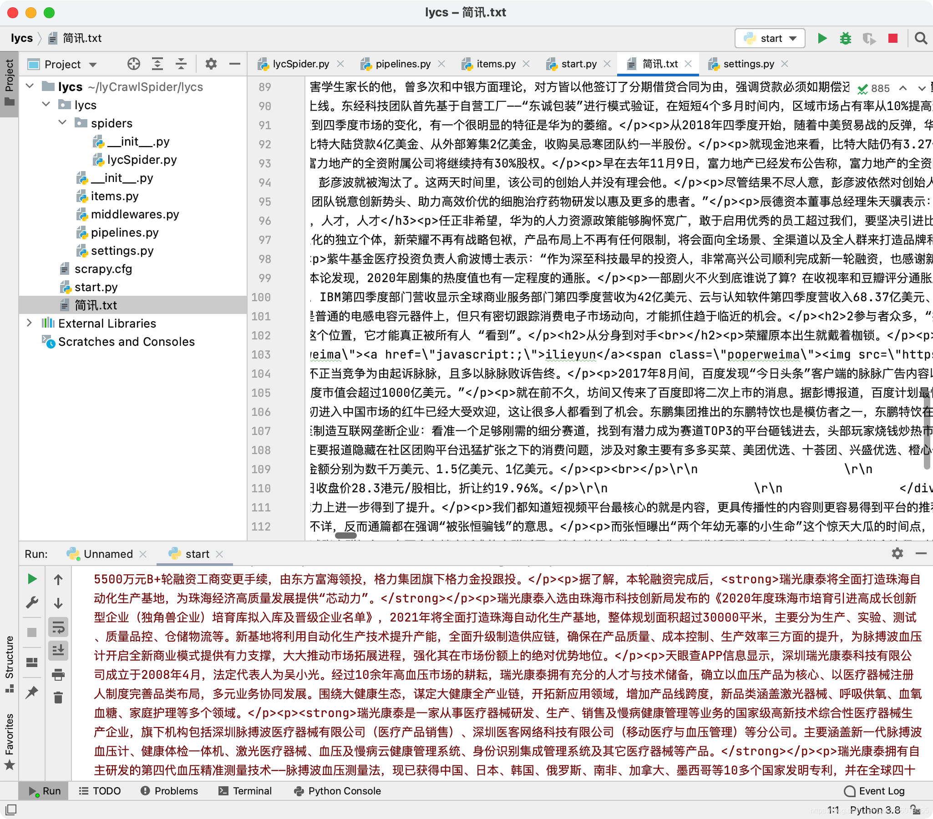Toggle soft-wrap in the Run console
Image resolution: width=933 pixels, height=819 pixels.
tap(58, 627)
